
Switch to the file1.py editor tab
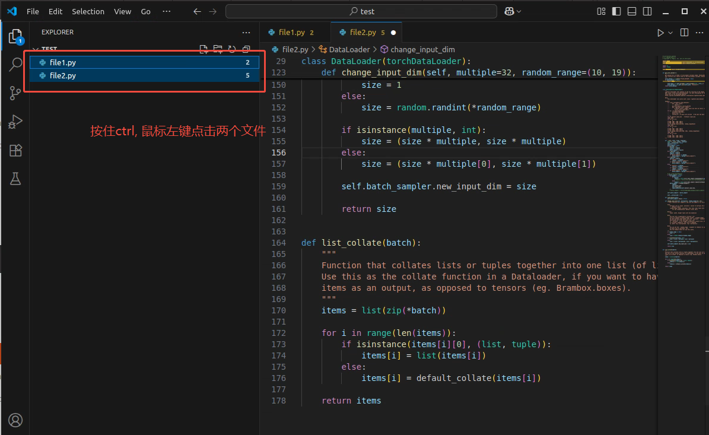coord(295,33)
